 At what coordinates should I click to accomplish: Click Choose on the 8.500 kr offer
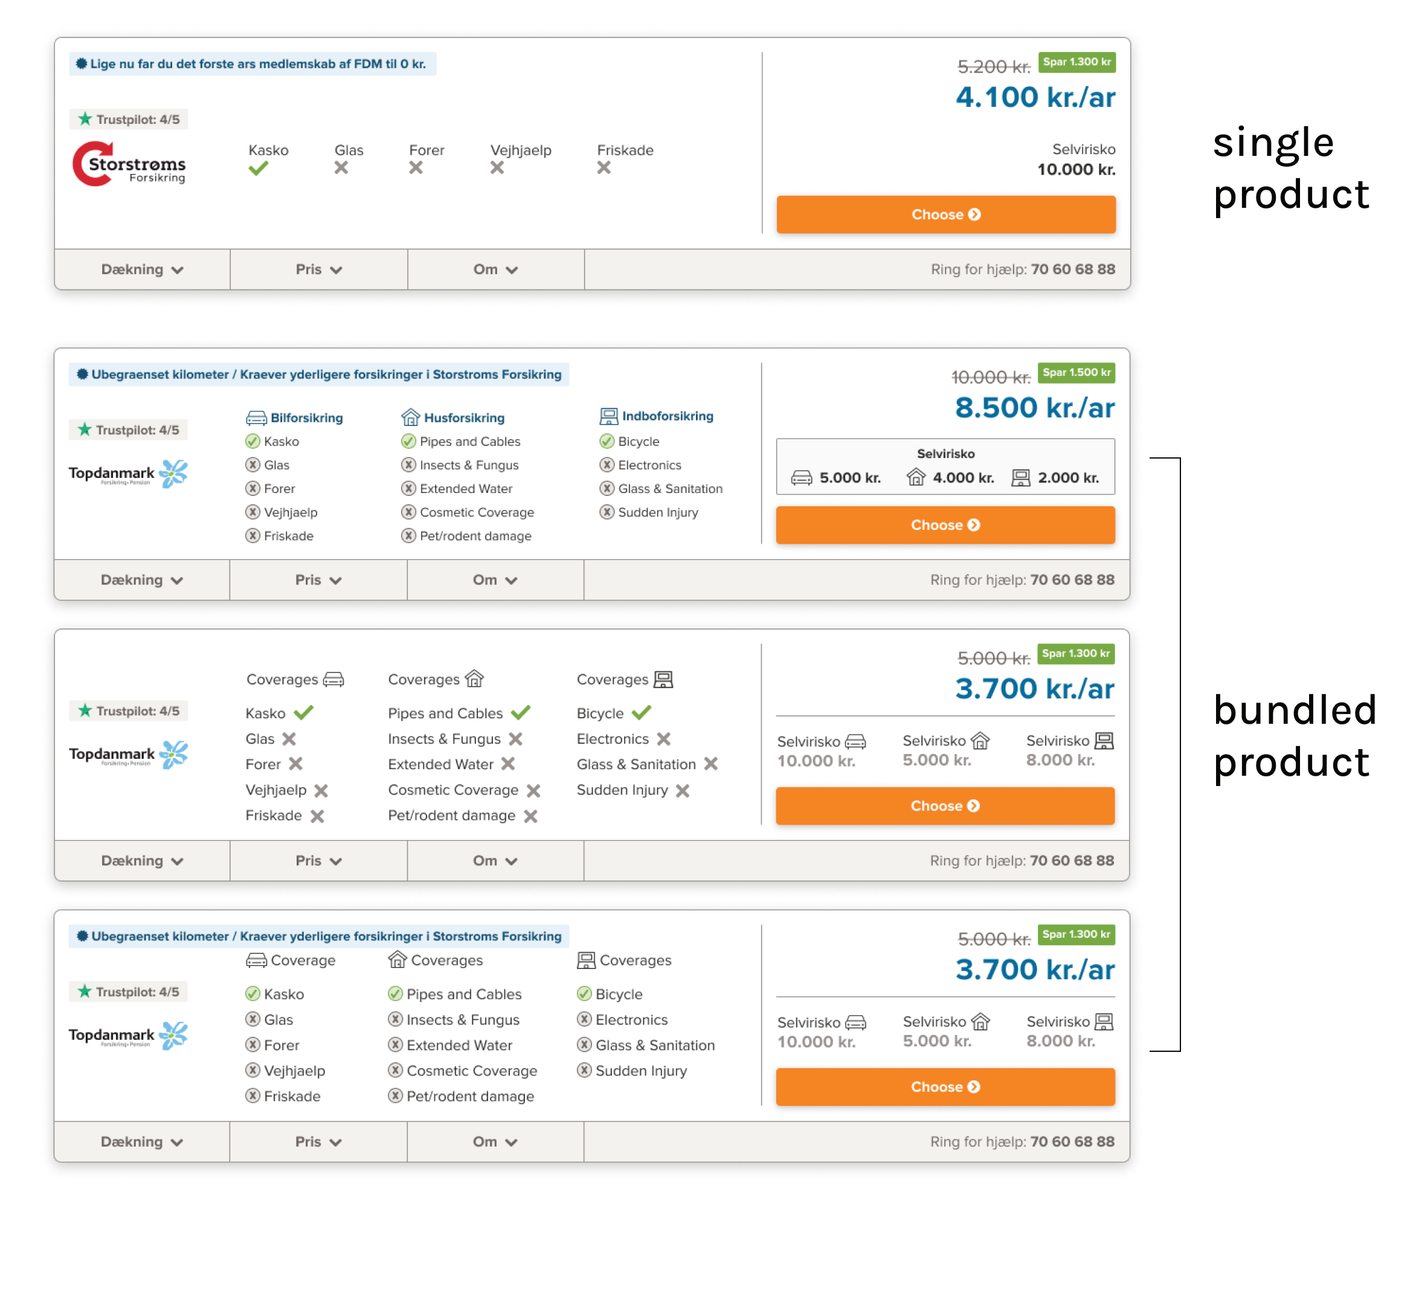click(945, 524)
